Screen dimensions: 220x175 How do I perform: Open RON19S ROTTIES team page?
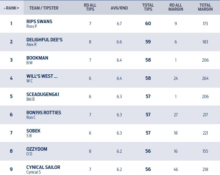pyautogui.click(x=44, y=113)
